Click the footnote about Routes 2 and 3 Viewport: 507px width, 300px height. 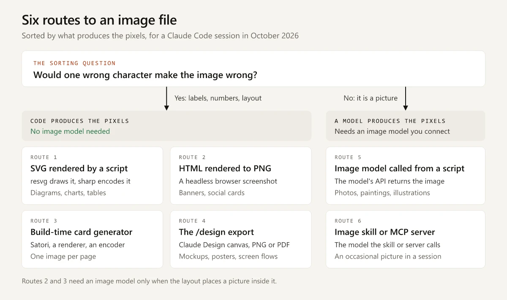(x=149, y=281)
